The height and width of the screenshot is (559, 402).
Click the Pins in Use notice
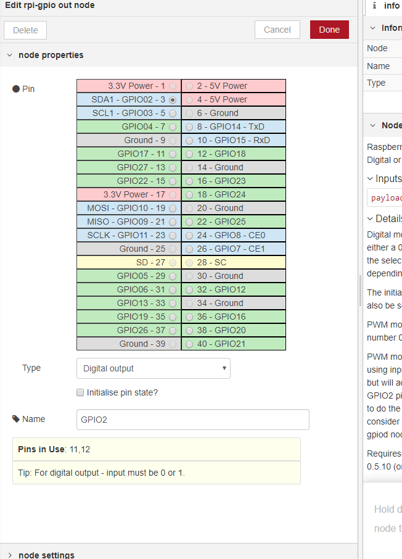[x=157, y=449]
